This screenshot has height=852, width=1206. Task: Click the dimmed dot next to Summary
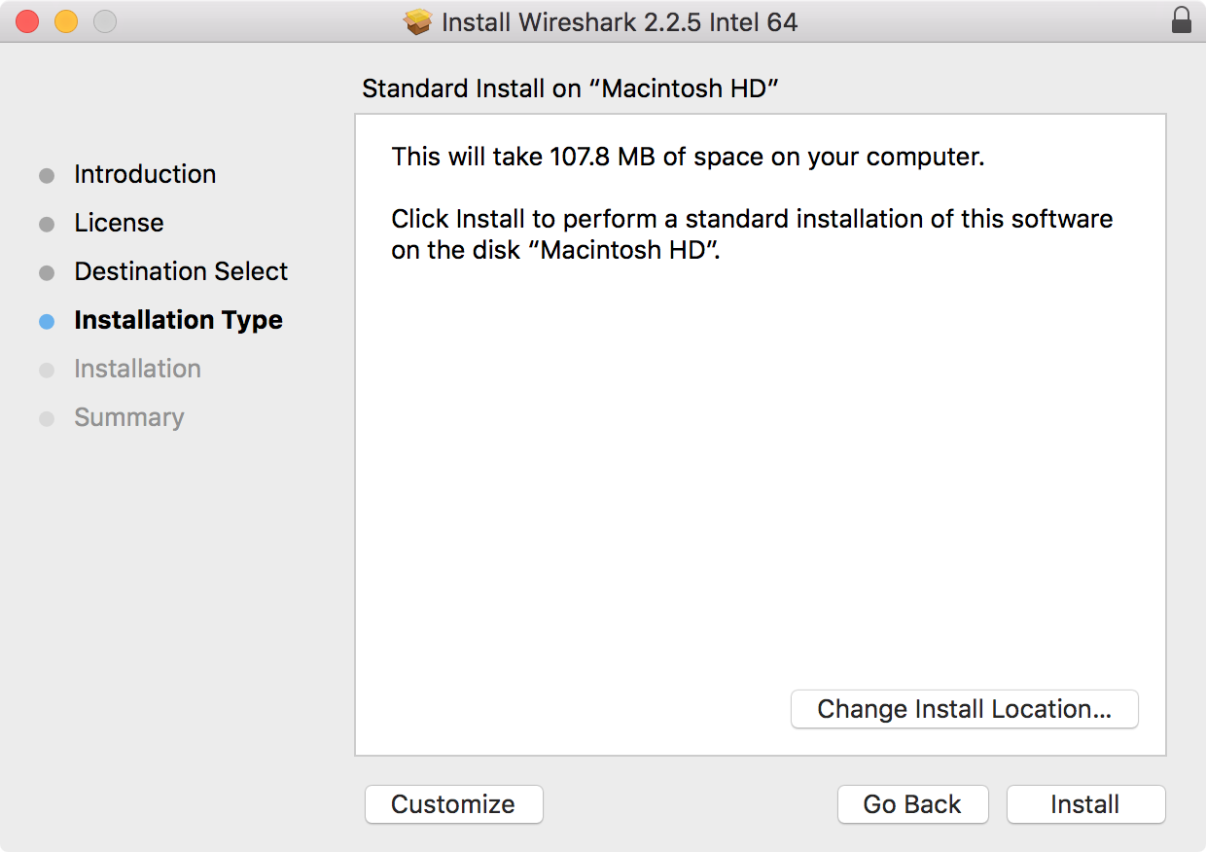pyautogui.click(x=46, y=418)
